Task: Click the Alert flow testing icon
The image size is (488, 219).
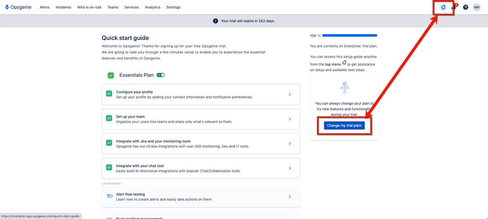Action: click(109, 197)
